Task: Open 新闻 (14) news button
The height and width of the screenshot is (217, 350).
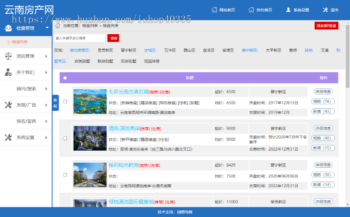Action: 323,185
